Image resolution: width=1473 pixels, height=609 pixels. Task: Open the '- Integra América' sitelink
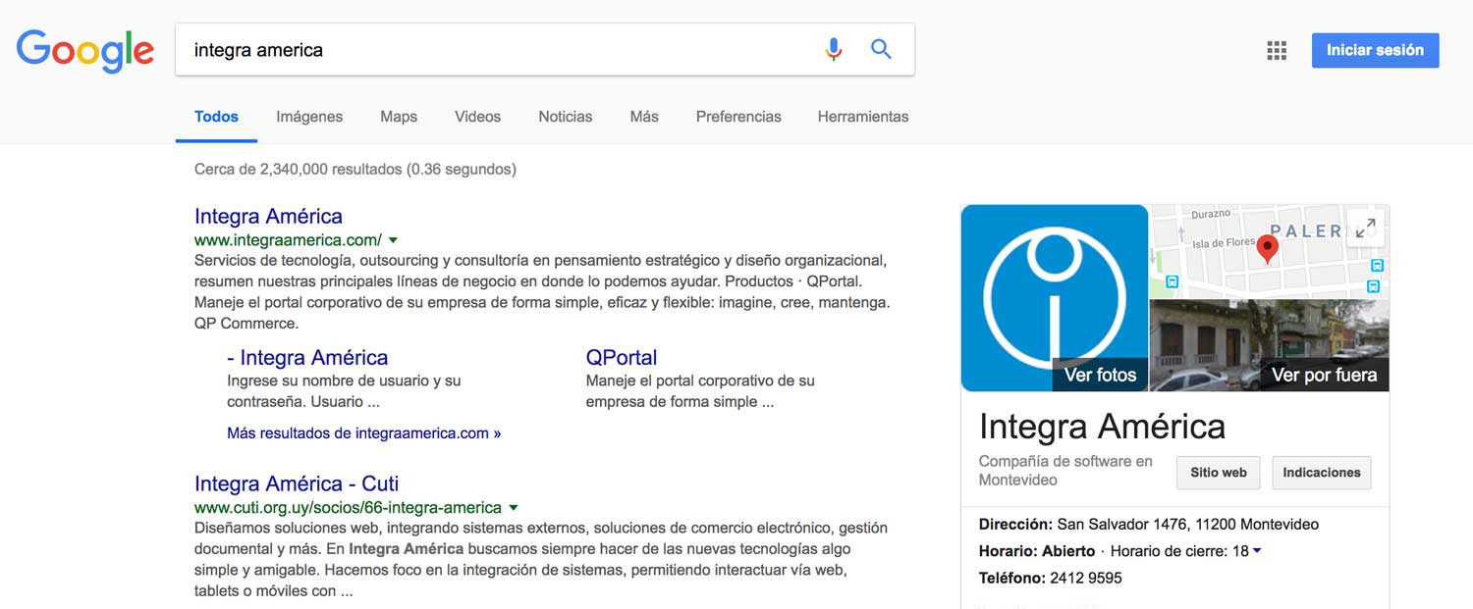click(307, 357)
